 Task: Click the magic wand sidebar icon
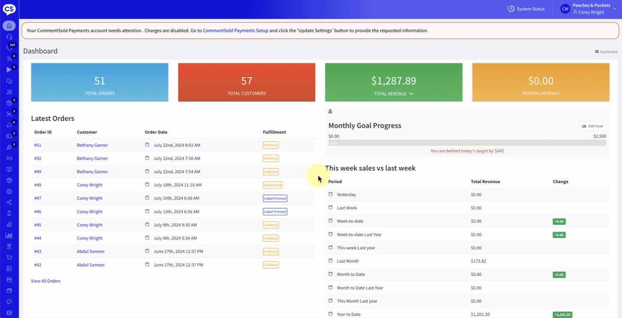9,92
